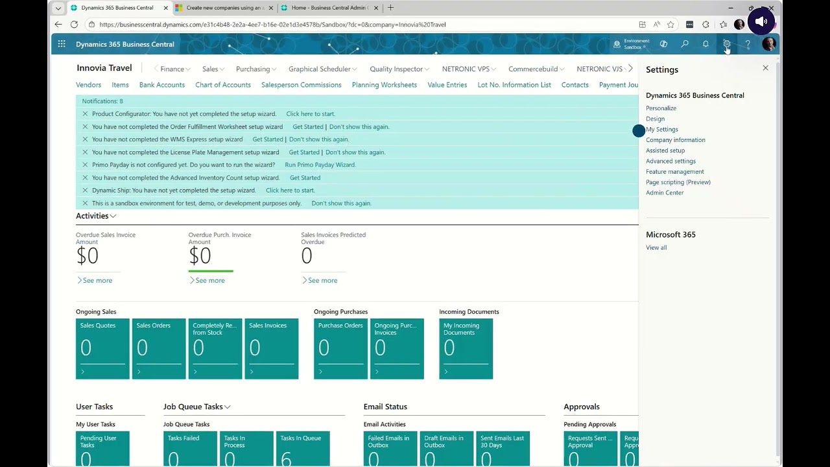Open a new browser tab with plus
830x467 pixels.
(x=390, y=8)
